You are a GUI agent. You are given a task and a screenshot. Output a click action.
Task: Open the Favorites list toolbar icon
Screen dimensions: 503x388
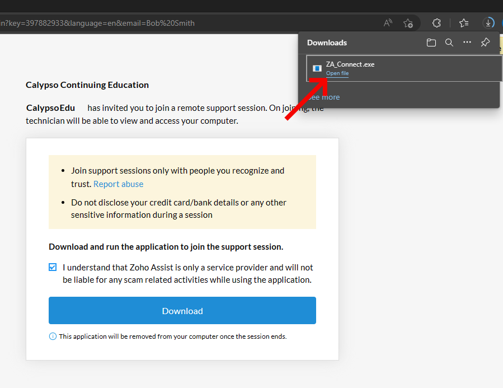point(464,23)
